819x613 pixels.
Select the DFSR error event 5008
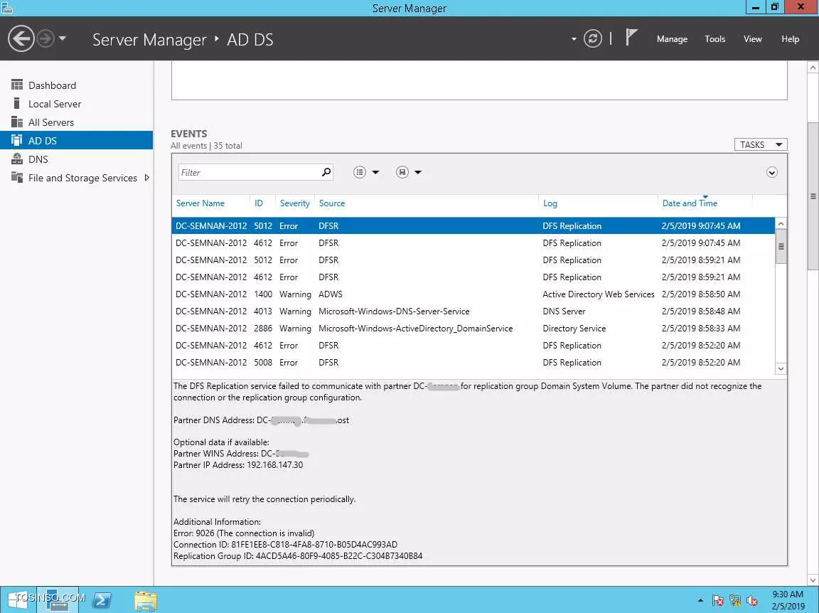pyautogui.click(x=473, y=363)
